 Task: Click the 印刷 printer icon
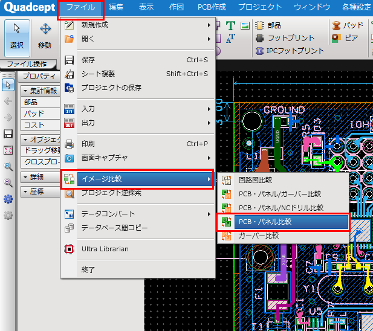click(70, 144)
